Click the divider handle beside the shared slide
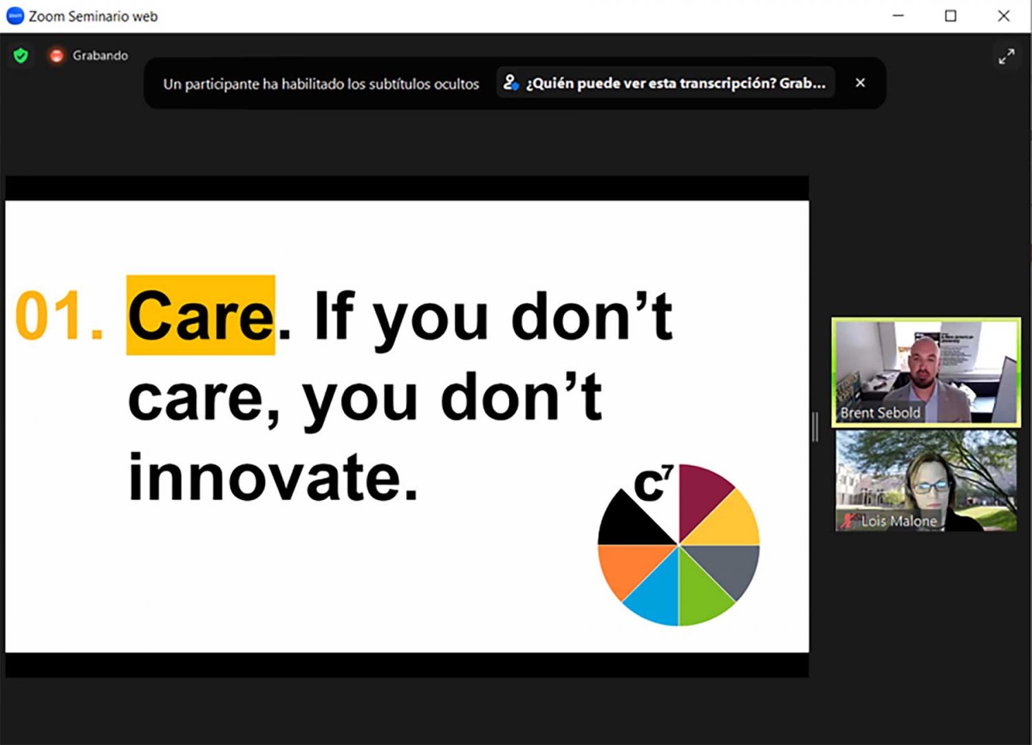Screen dimensions: 1032x745 pyautogui.click(x=815, y=427)
